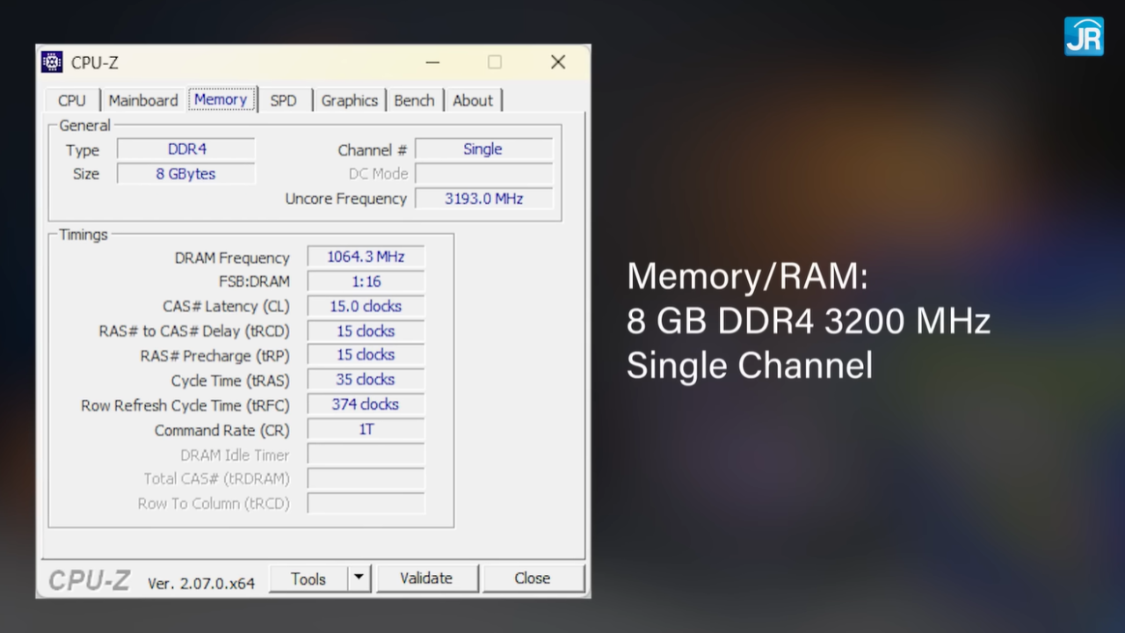
Task: Click the Ver. 2.07.0.x64 version text
Action: (201, 583)
